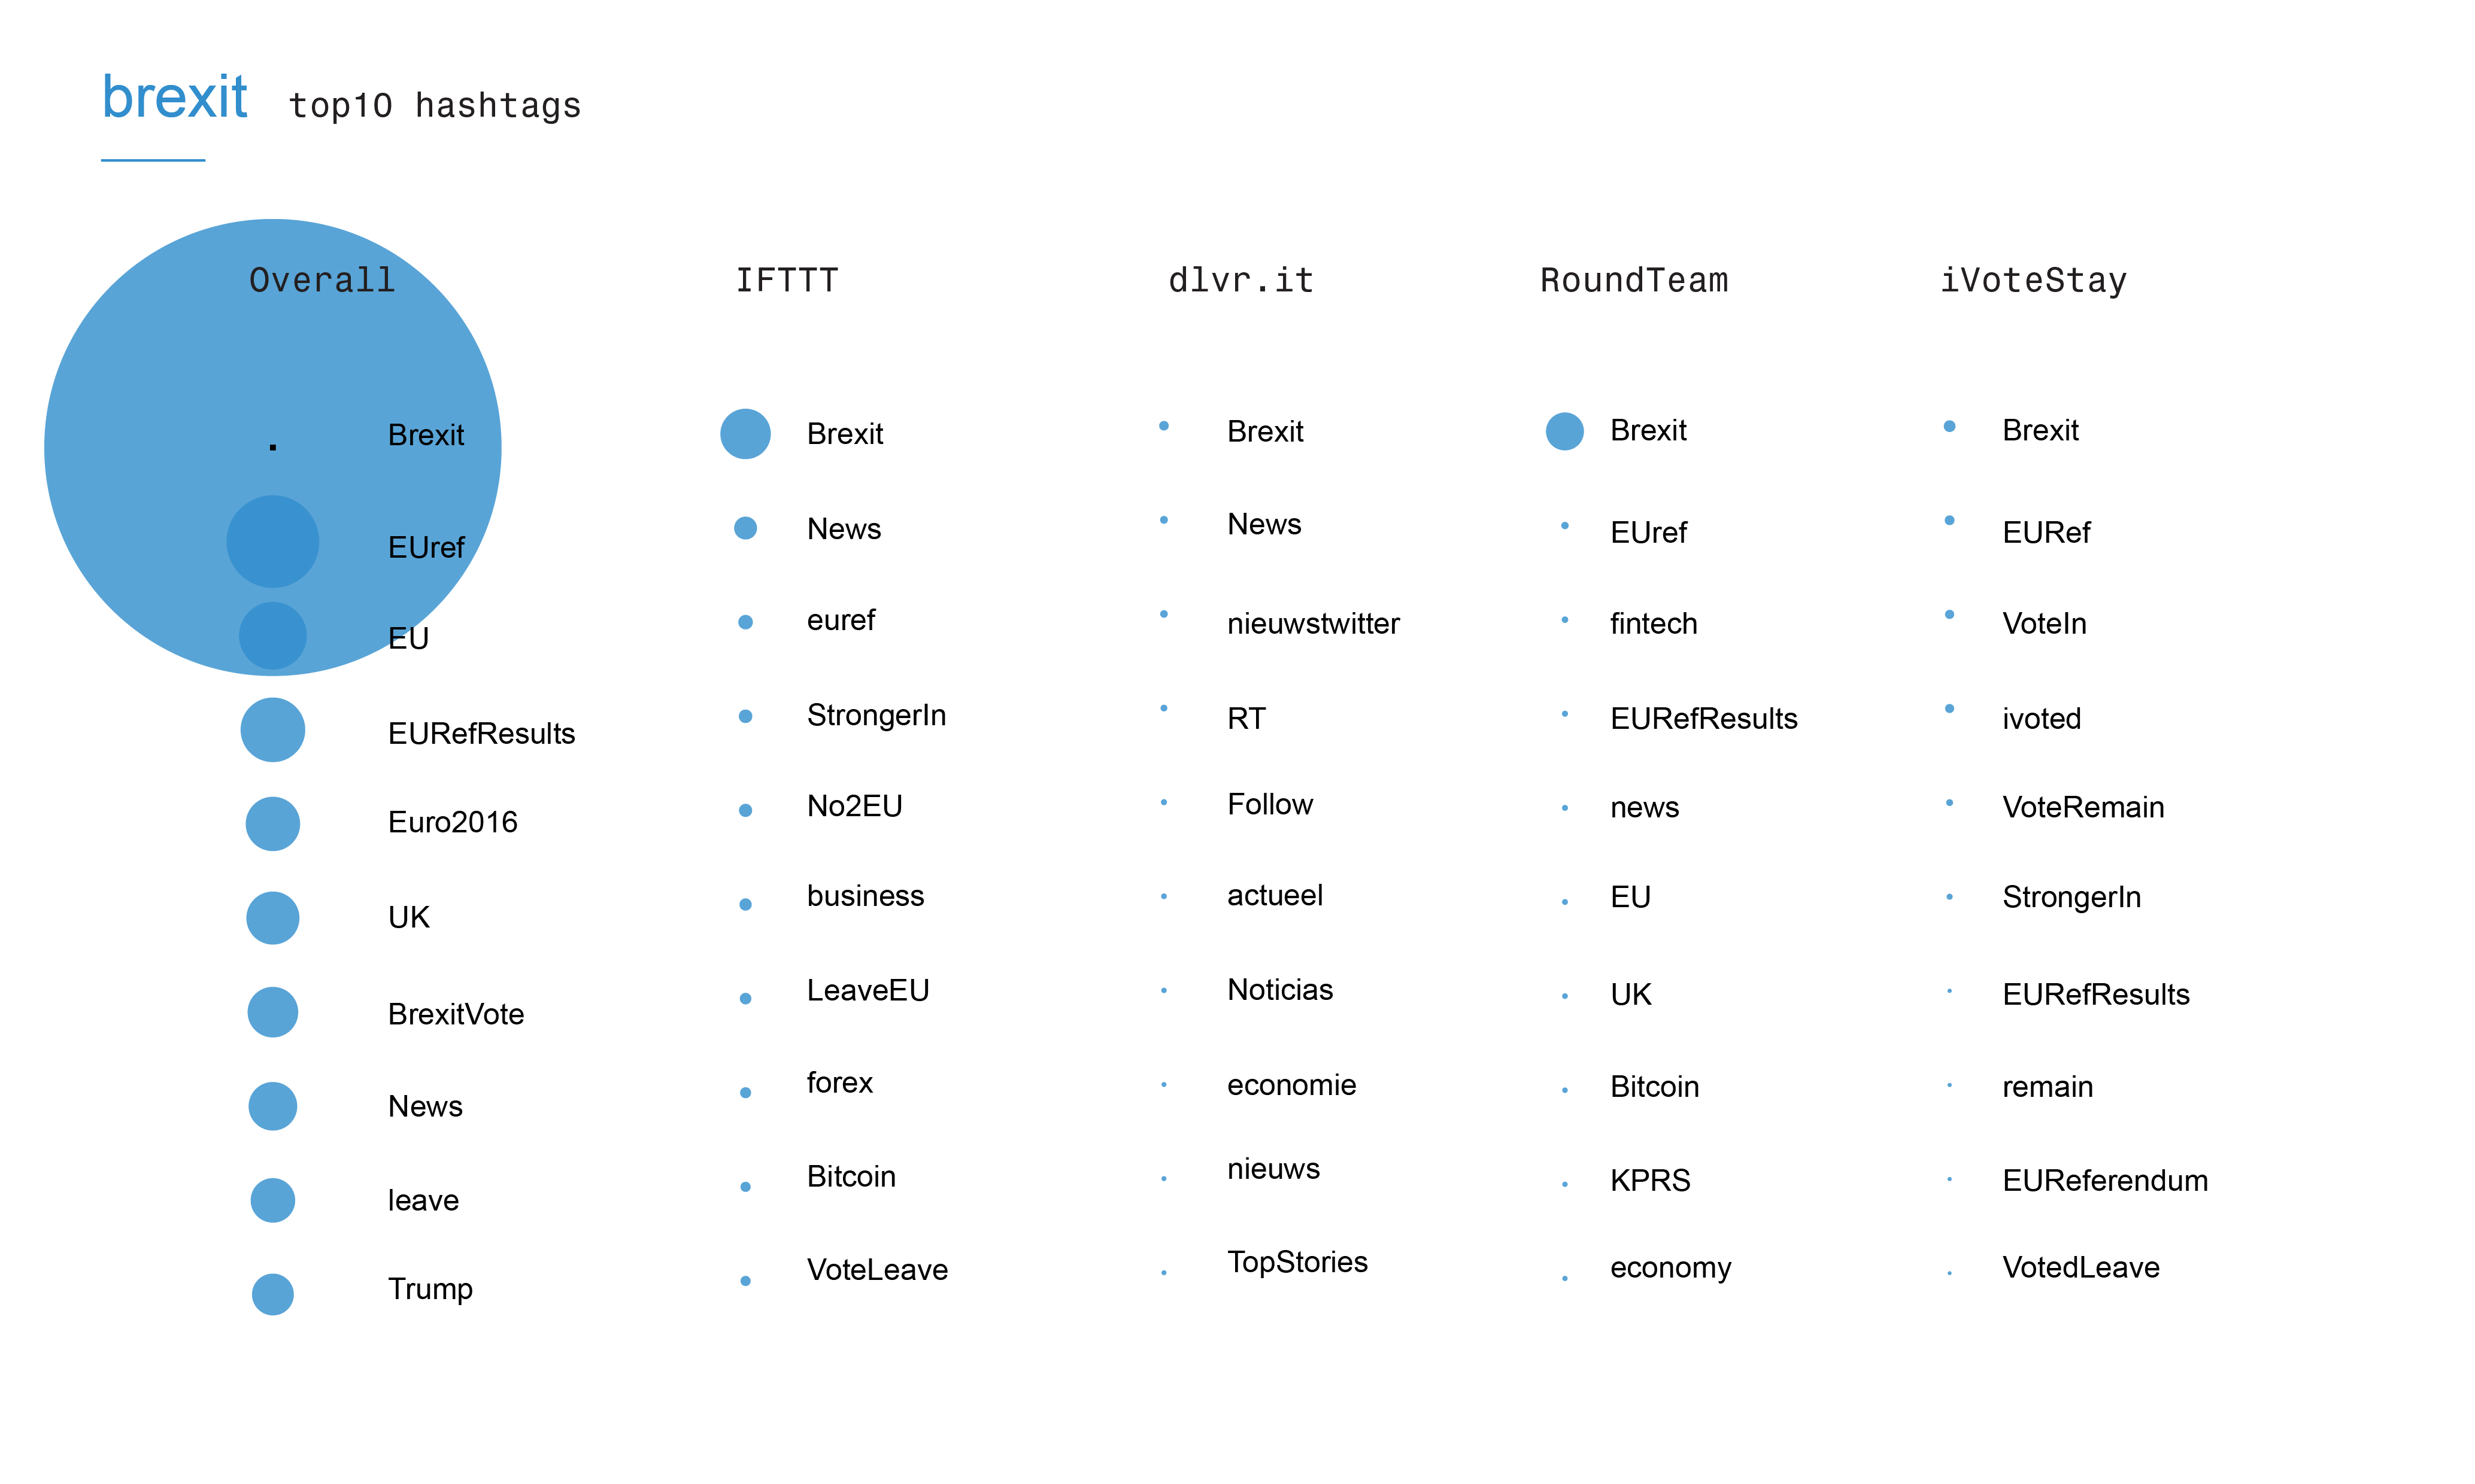Click the RoundTeam Brexit bubble
Image resolution: width=2475 pixels, height=1484 pixels.
coord(1564,431)
